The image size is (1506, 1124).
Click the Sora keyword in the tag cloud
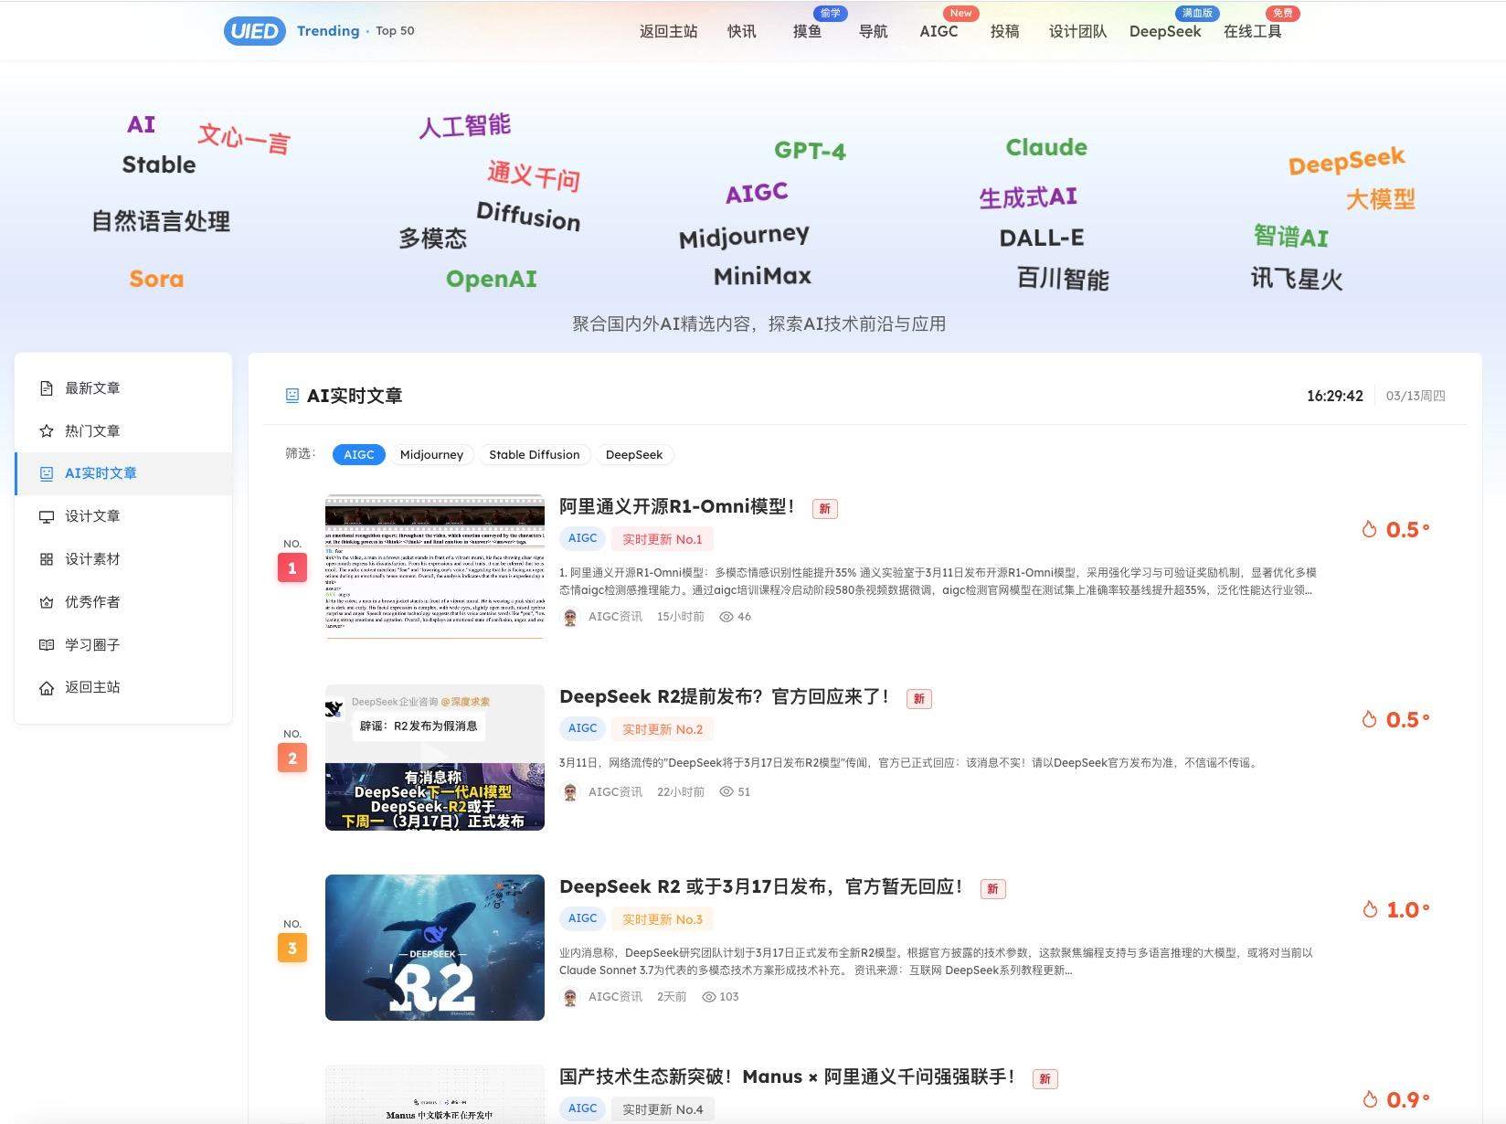(x=156, y=279)
